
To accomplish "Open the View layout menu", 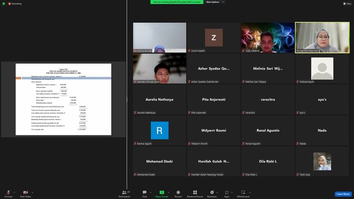I will tap(347, 4).
